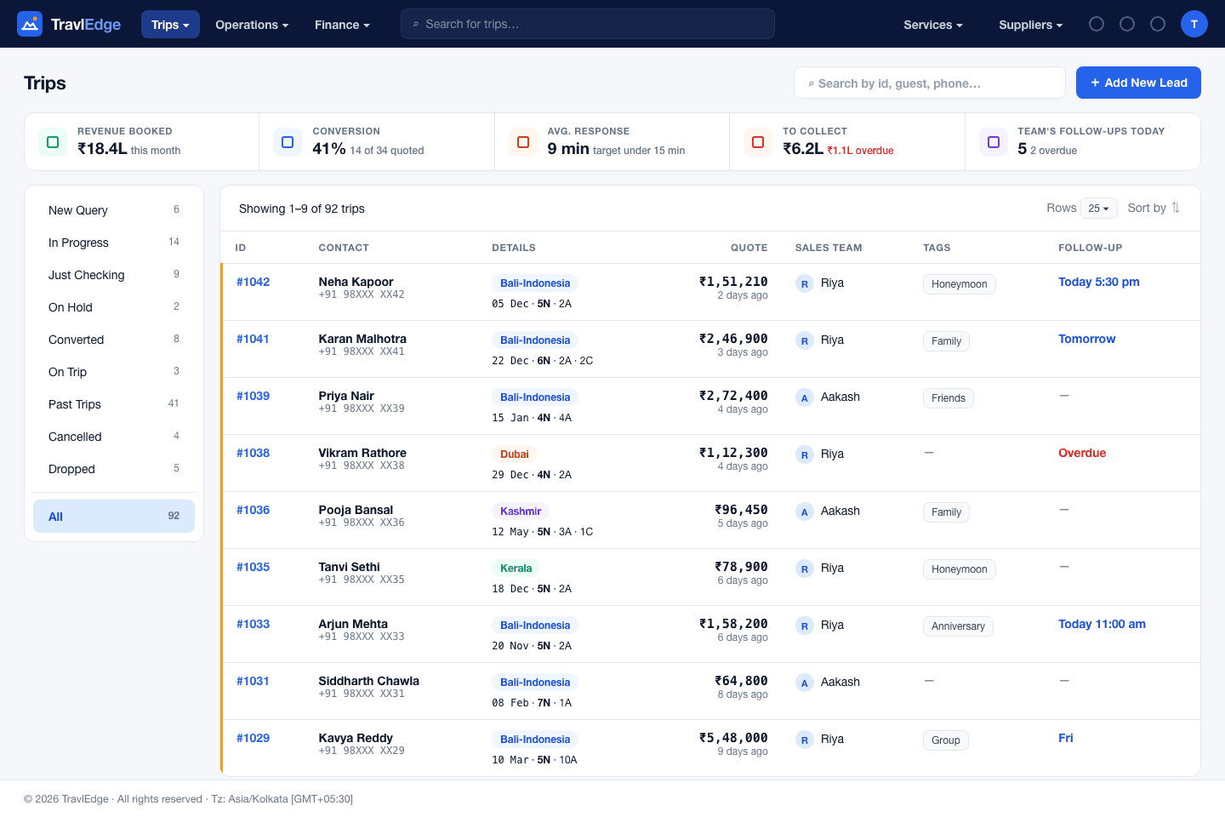Select the All trips filter
The height and width of the screenshot is (817, 1225).
click(x=114, y=517)
